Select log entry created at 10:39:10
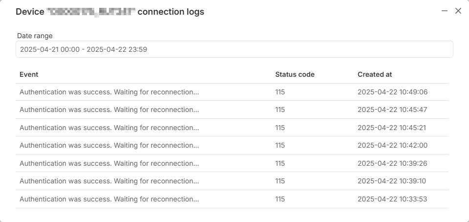This screenshot has width=469, height=222. coord(232,181)
